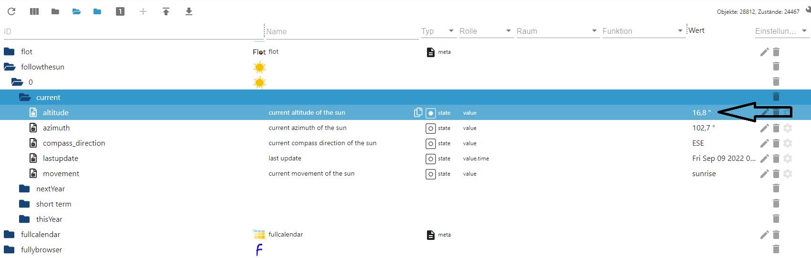Click the upload arrow icon in toolbar

[166, 11]
